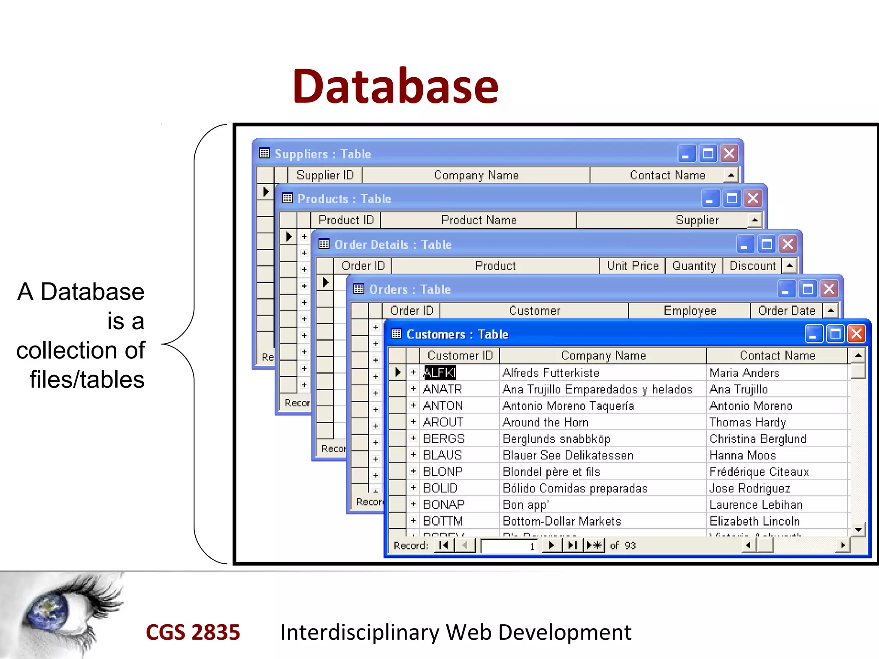Image resolution: width=879 pixels, height=659 pixels.
Task: Select Supplier ID column header in Suppliers
Action: [x=325, y=175]
